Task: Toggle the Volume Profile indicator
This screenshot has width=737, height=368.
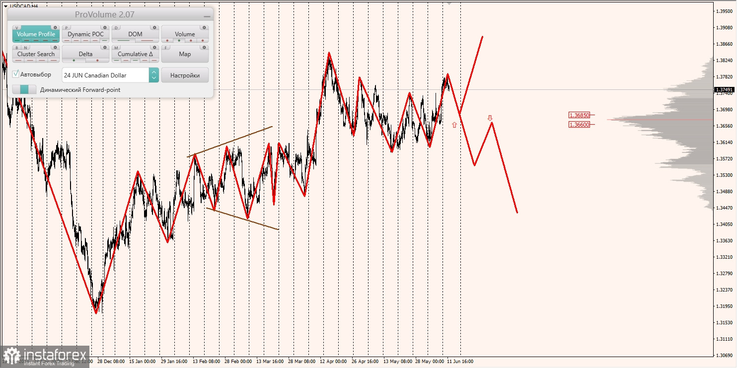Action: pos(36,34)
